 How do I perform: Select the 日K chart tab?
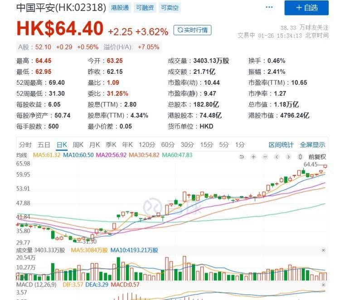click(62, 145)
